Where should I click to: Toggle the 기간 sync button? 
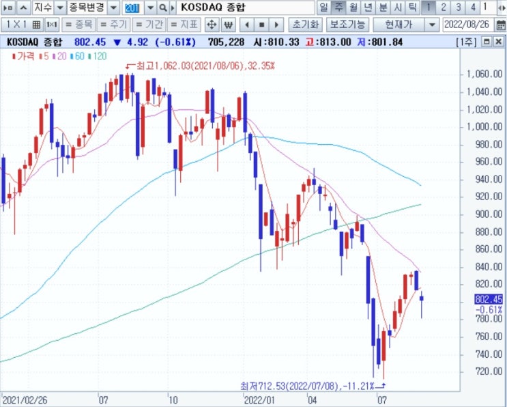tap(149, 25)
